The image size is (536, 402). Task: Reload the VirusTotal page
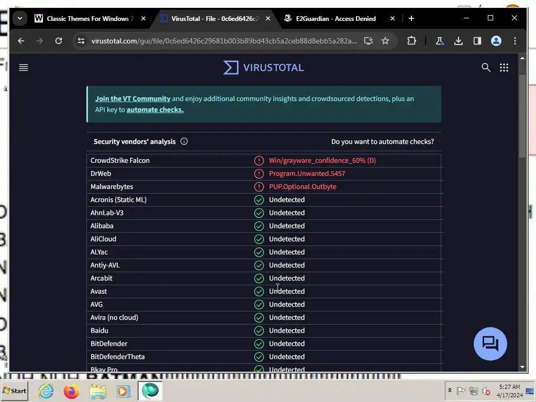(x=59, y=41)
